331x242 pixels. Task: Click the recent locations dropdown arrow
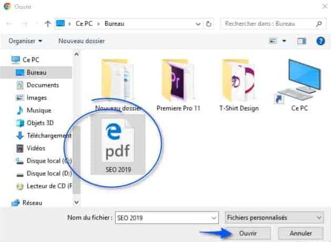[36, 24]
